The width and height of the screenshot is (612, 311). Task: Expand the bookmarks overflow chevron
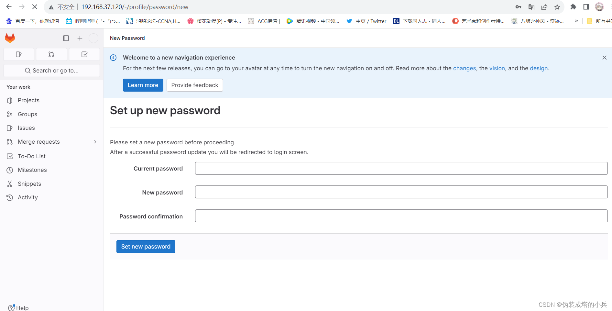[x=576, y=21]
